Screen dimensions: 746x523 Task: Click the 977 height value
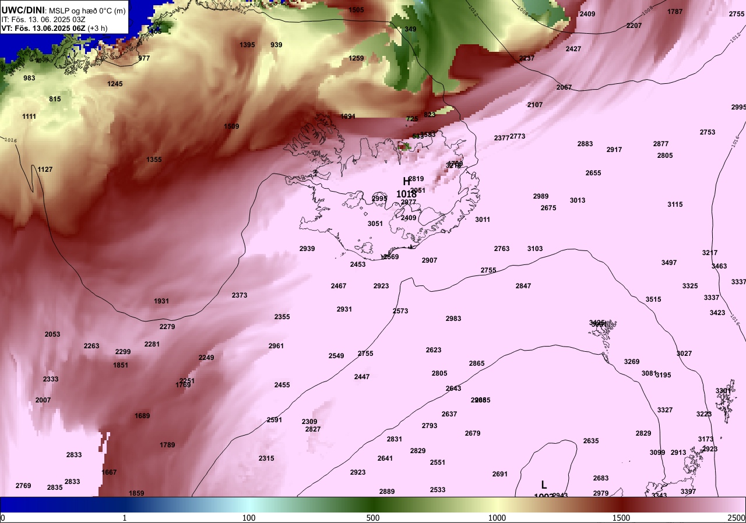point(144,58)
